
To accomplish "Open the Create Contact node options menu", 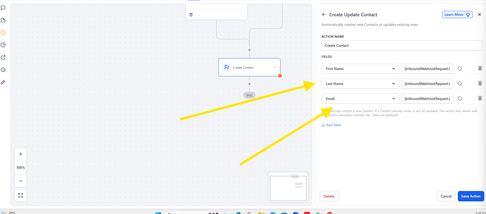I will click(275, 67).
